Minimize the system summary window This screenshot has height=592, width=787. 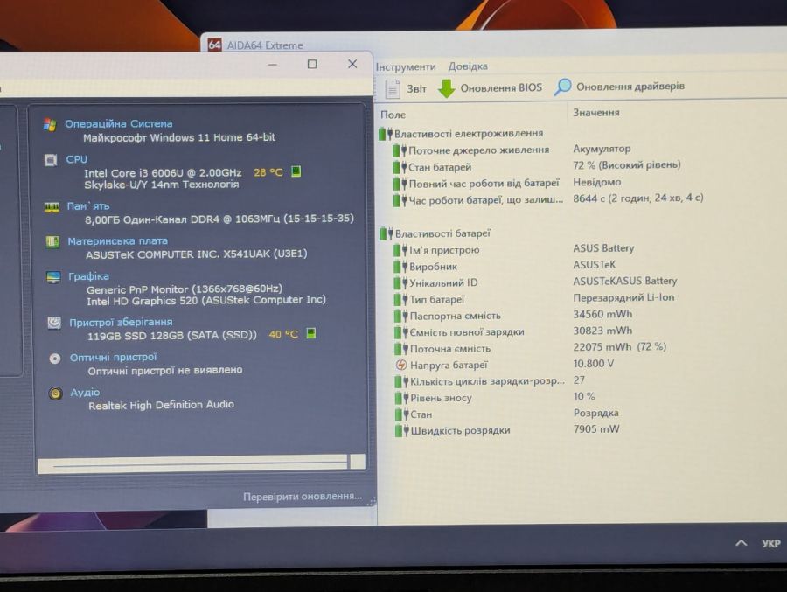click(273, 65)
